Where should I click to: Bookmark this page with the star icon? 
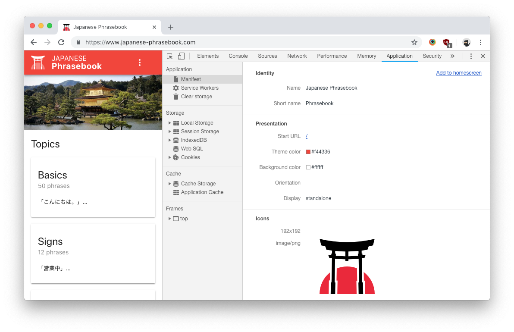point(414,42)
